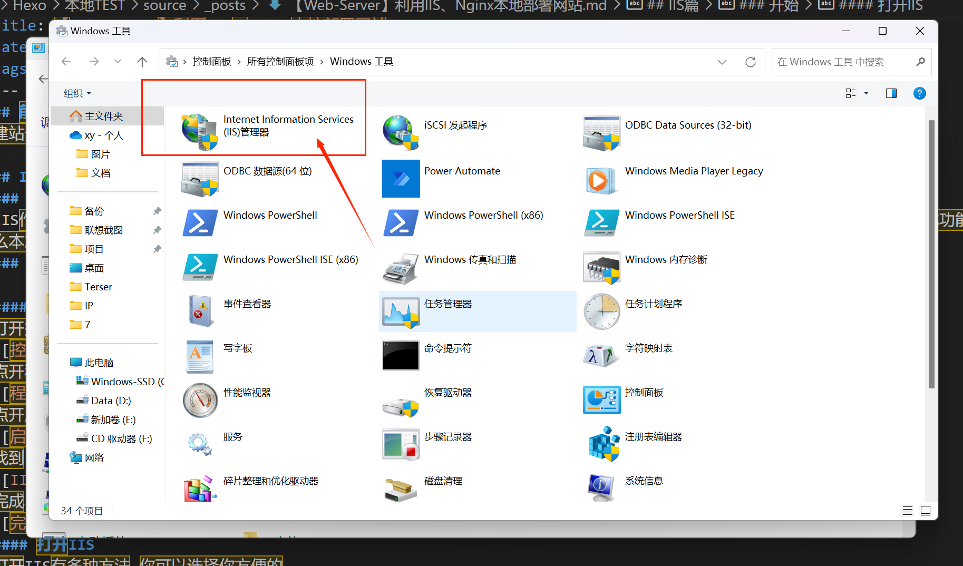Open 步骤记录器 icon
This screenshot has width=963, height=566.
(x=401, y=444)
